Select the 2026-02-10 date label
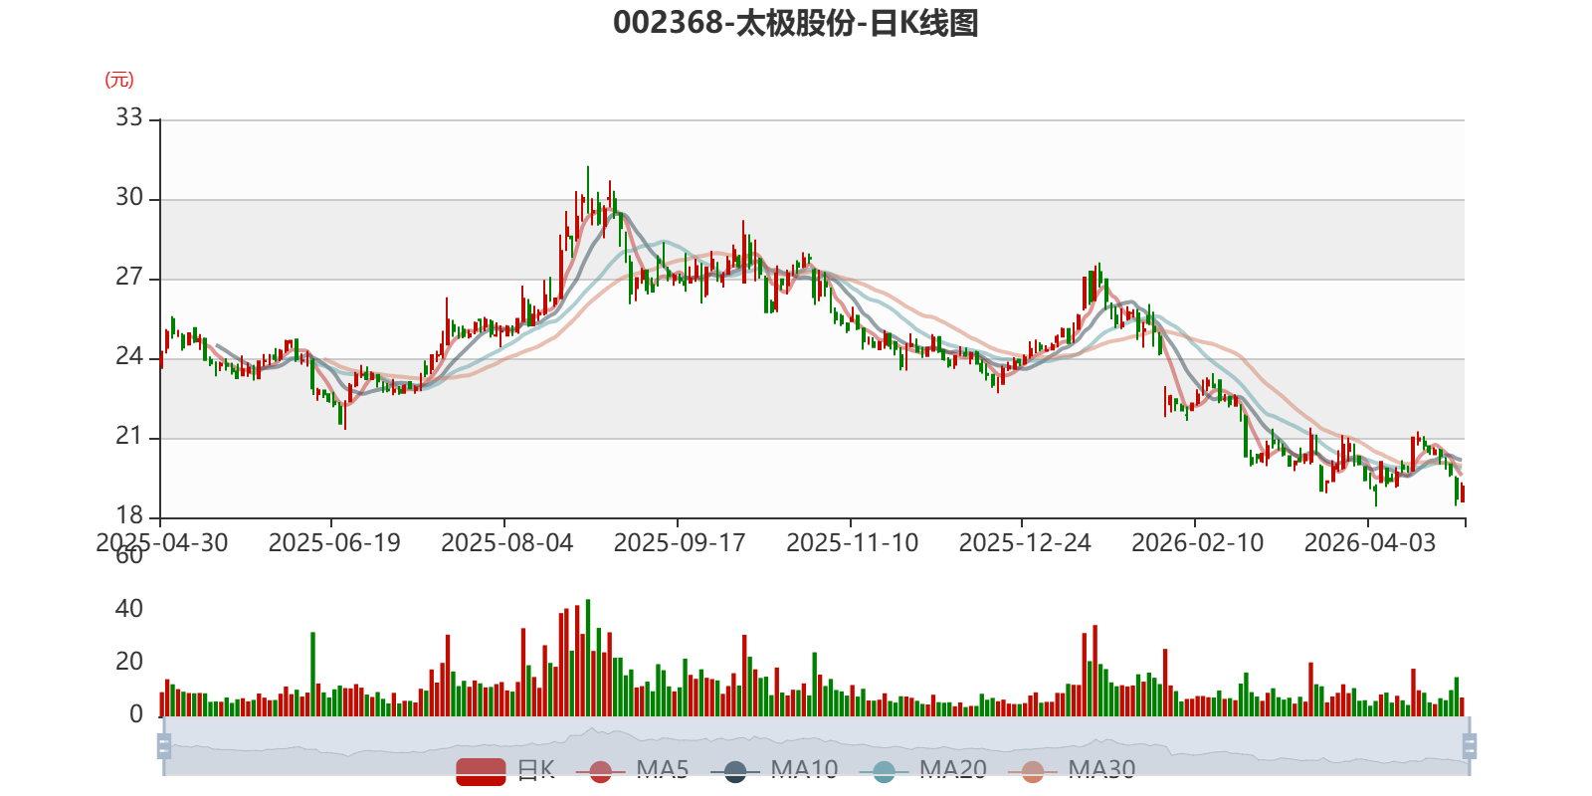Screen dimensions: 1592x796 point(1198,542)
